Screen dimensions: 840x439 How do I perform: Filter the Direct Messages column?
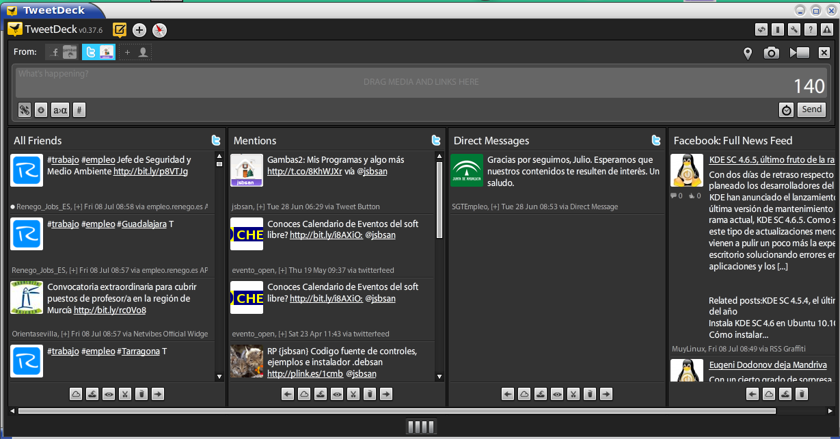pos(573,394)
